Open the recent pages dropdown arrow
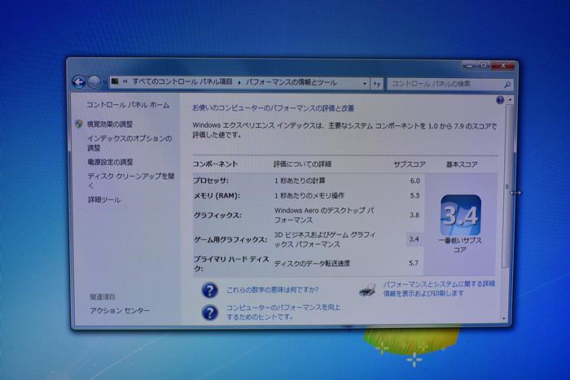Viewport: 570px width, 380px height. point(105,83)
